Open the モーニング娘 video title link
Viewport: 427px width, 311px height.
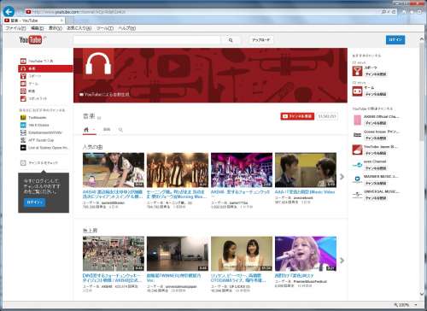tap(177, 194)
